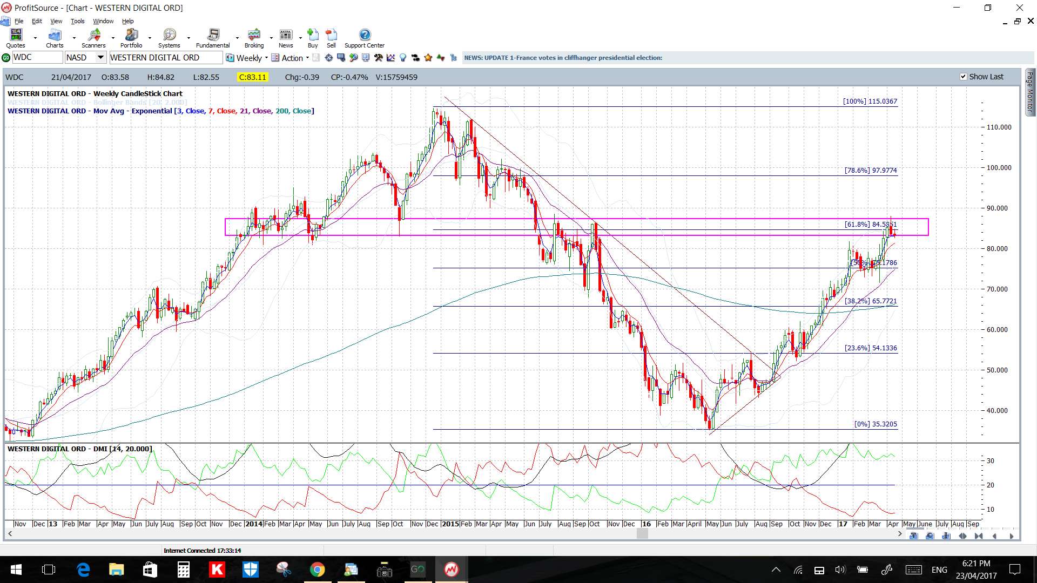
Task: Click the horizontal chart scrollbar thumb
Action: 642,534
